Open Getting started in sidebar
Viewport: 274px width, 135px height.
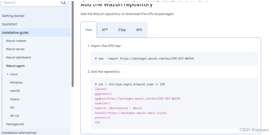13,16
